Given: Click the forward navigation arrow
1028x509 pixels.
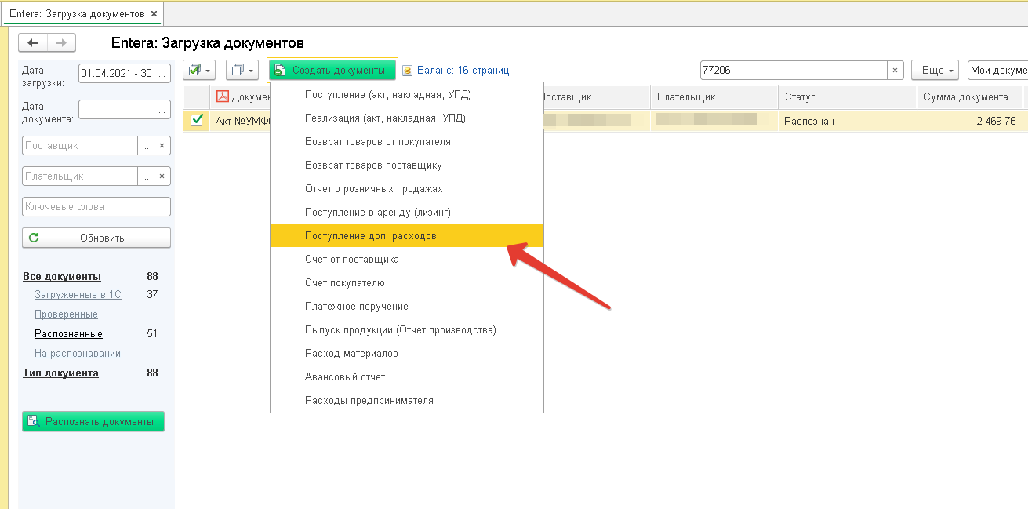Looking at the screenshot, I should [61, 43].
